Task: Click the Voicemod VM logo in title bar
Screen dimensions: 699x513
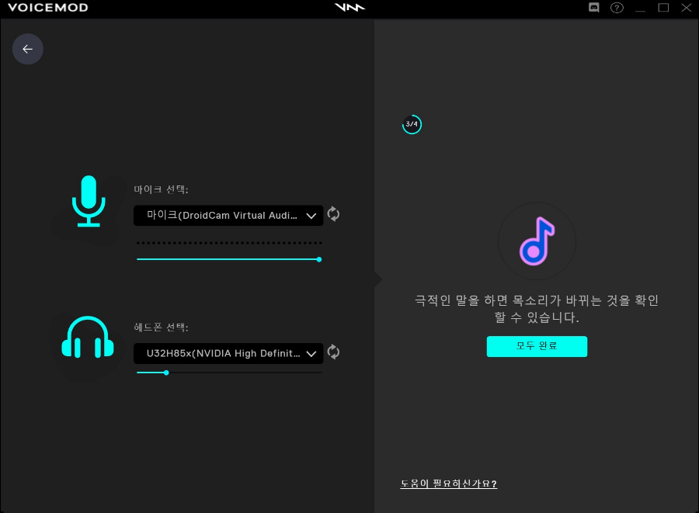Action: [350, 7]
